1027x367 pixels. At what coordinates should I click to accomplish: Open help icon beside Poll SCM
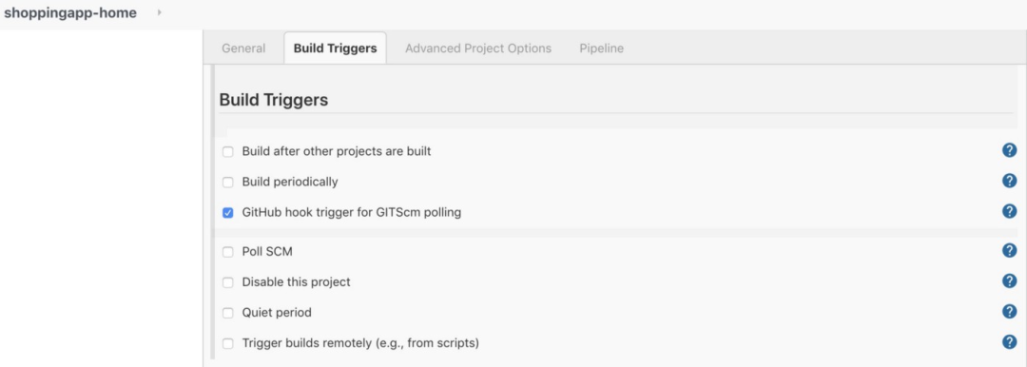click(x=1009, y=250)
